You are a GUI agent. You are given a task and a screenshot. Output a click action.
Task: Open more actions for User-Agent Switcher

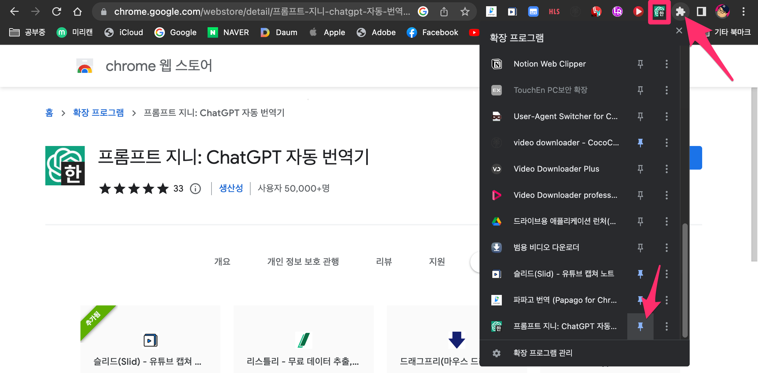tap(666, 116)
